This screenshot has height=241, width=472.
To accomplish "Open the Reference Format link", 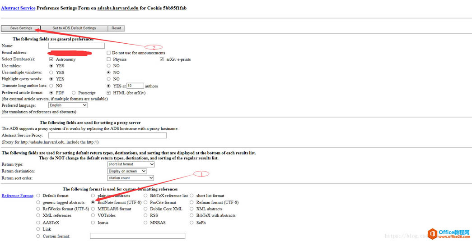I will [x=17, y=196].
